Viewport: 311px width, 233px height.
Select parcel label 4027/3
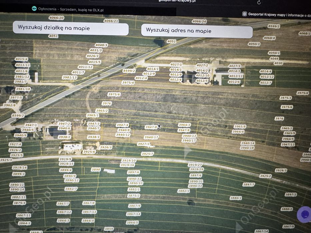pos(235,66)
